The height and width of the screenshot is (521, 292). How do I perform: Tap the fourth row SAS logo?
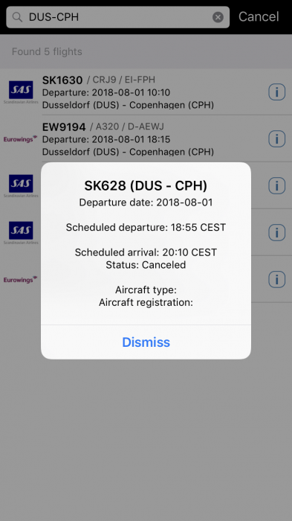pyautogui.click(x=21, y=232)
